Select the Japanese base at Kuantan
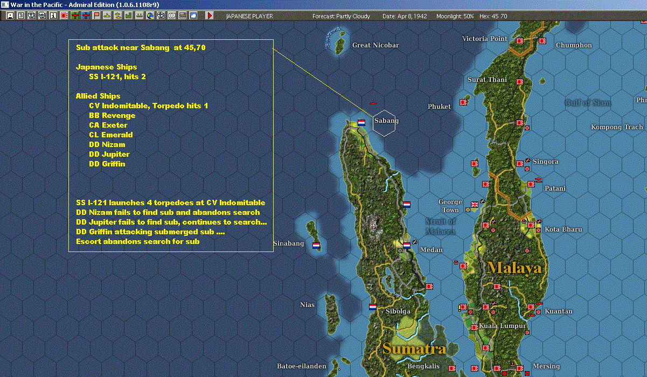Image resolution: width=647 pixels, height=377 pixels. pos(531,307)
